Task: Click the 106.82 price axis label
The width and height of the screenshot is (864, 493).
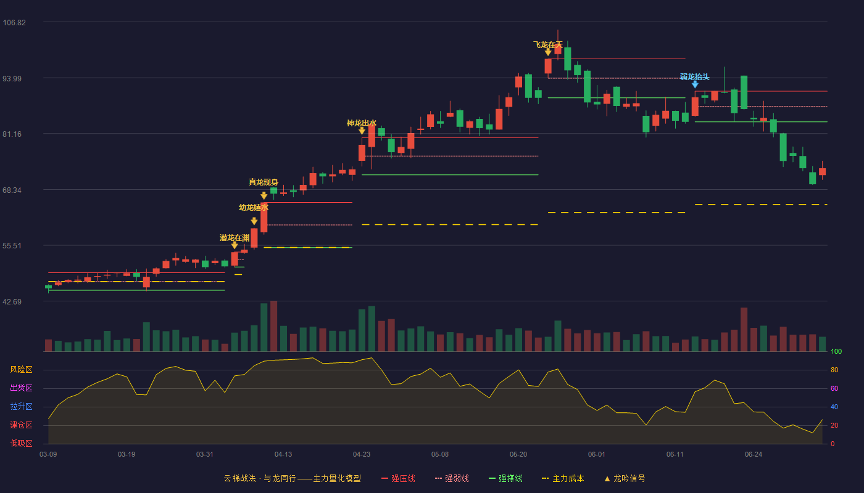Action: coord(14,23)
